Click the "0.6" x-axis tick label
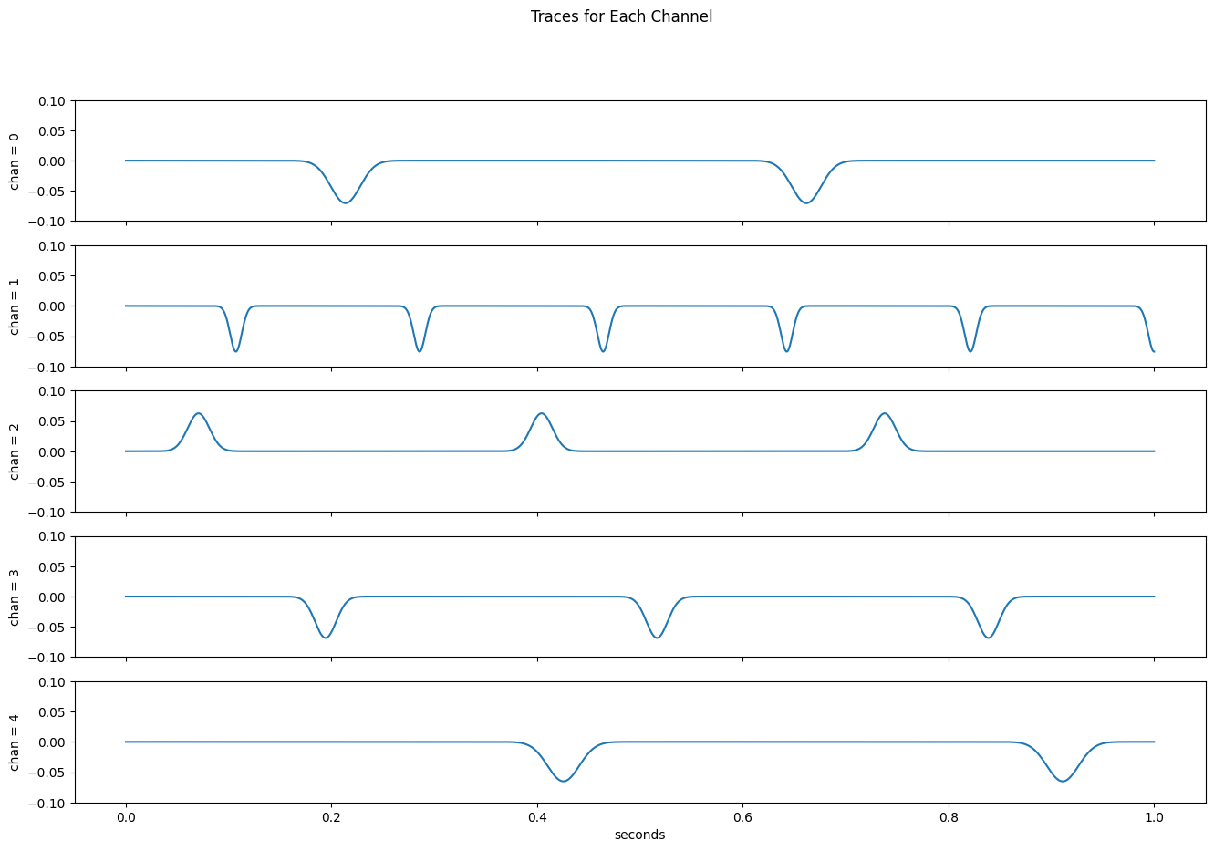Viewport: 1214px width, 851px height. click(742, 817)
